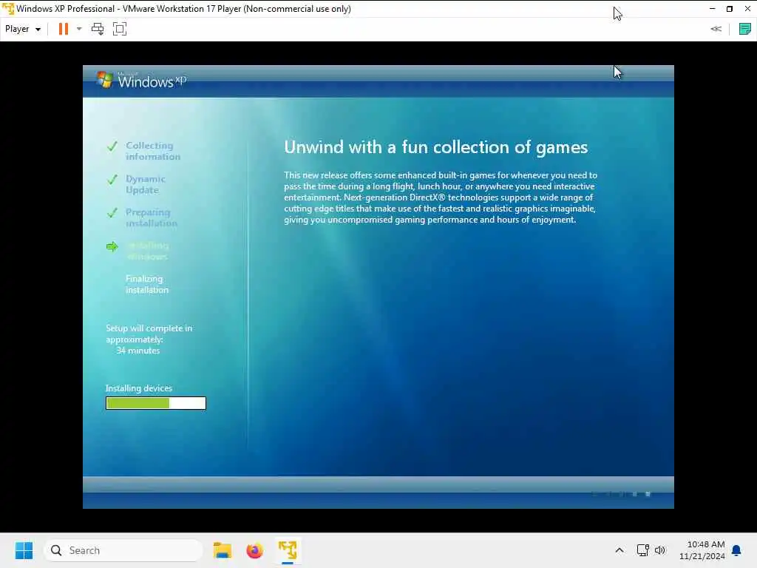The image size is (757, 568).
Task: Open notifications via the bell icon
Action: 737,550
